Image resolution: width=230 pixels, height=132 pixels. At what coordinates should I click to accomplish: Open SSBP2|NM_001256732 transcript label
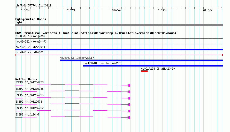[29, 108]
